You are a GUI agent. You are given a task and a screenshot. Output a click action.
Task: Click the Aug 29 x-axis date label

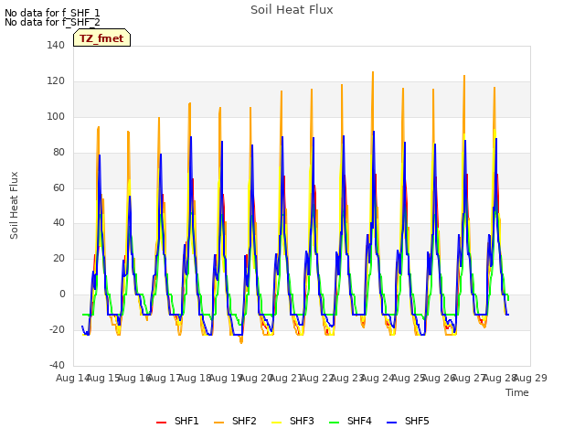[530, 378]
